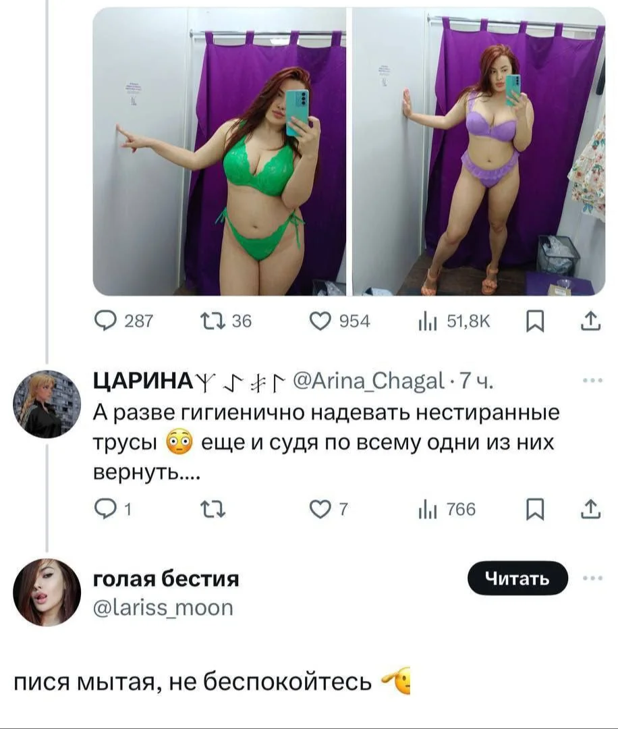View analytics showing 51,8K views

pyautogui.click(x=427, y=323)
